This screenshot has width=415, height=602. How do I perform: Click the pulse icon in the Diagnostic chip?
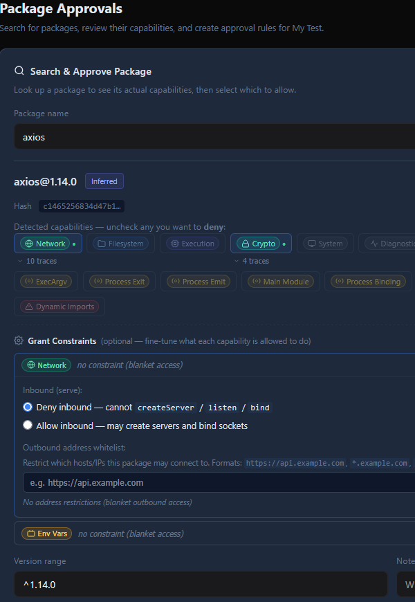click(x=374, y=244)
